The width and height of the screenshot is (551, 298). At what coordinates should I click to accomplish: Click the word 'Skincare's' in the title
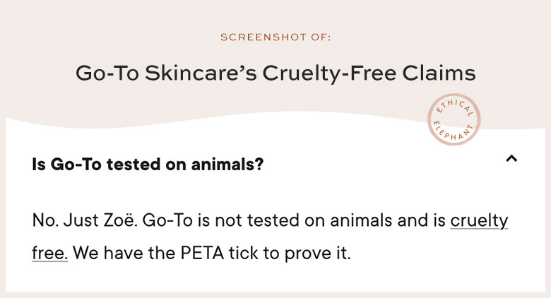point(201,73)
